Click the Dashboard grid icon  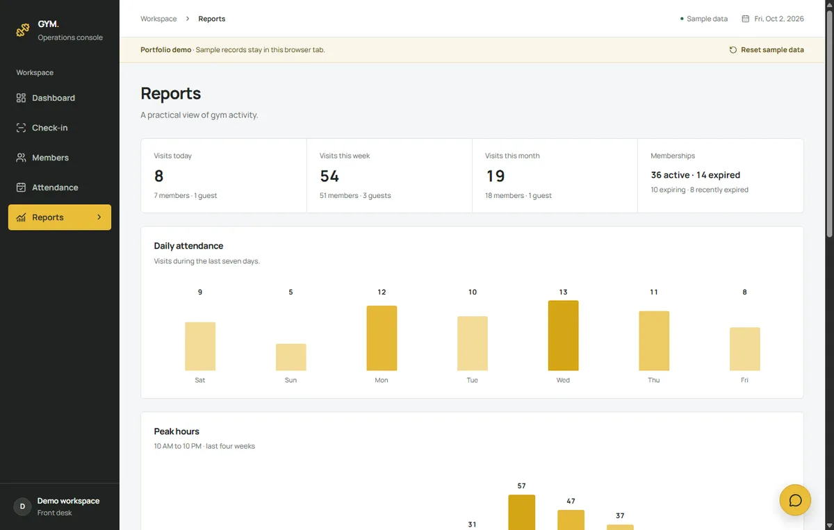pos(21,98)
